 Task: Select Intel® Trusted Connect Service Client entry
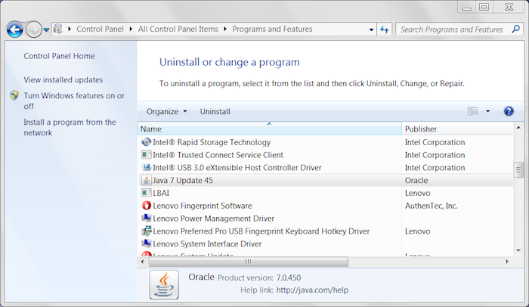click(x=218, y=155)
